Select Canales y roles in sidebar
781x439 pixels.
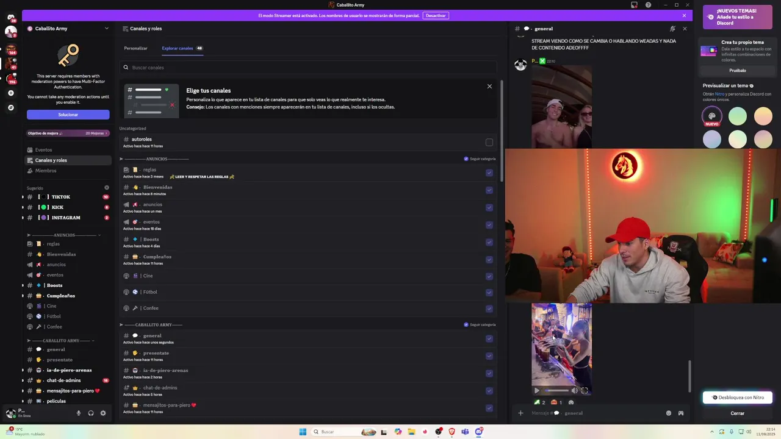(x=68, y=160)
